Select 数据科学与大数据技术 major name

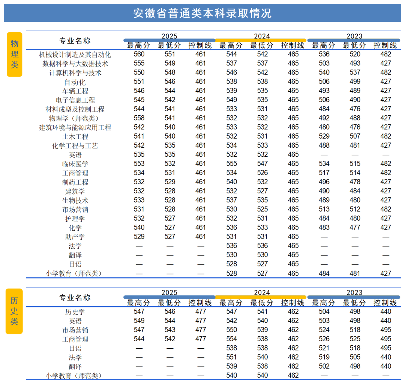75,63
